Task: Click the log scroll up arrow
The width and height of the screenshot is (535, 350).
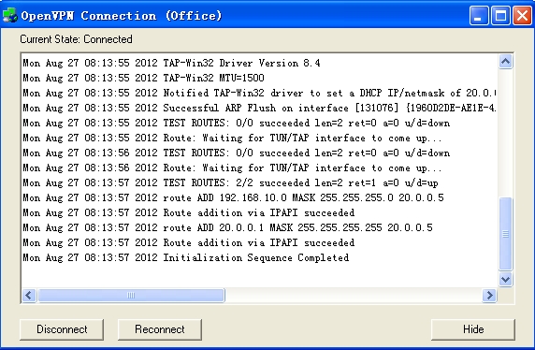Action: pyautogui.click(x=505, y=62)
